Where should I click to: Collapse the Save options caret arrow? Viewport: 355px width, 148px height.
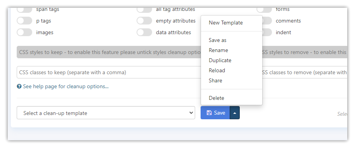235,113
